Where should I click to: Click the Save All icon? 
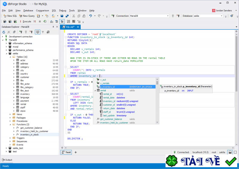tap(67, 16)
